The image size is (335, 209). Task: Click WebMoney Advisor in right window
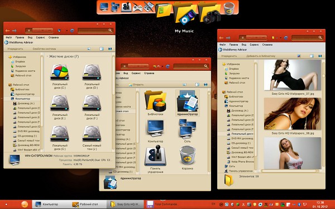point(233,50)
